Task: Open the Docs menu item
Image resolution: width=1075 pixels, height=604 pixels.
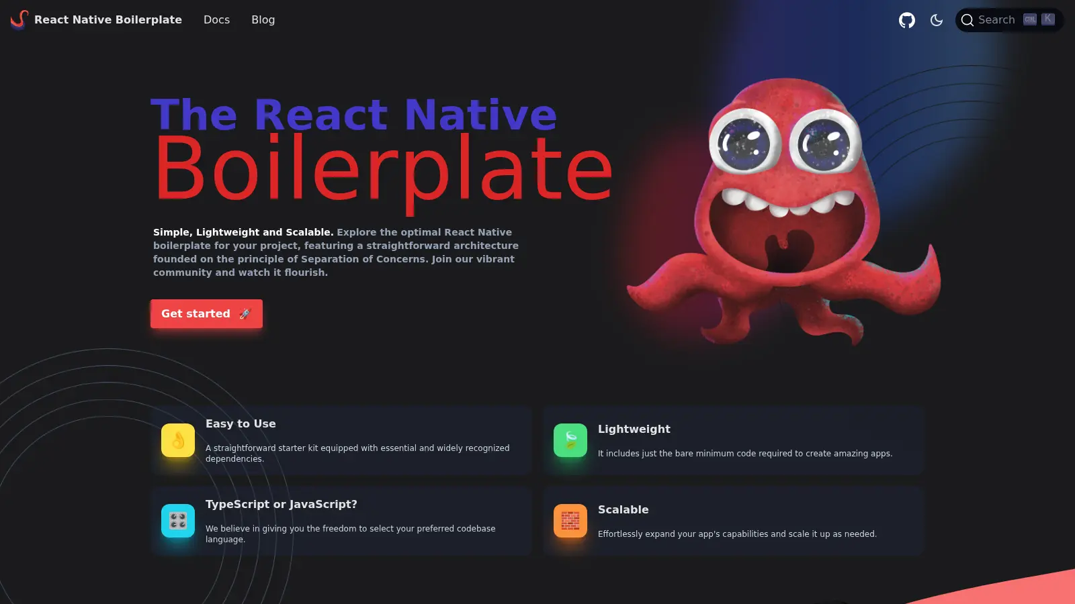Action: 216,19
